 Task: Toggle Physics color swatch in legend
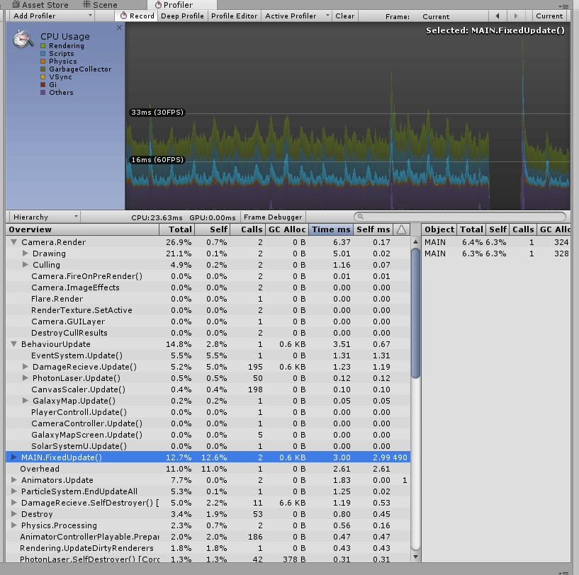click(43, 62)
